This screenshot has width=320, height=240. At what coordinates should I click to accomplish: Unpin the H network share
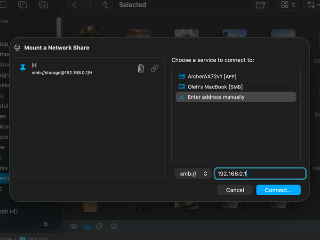(x=23, y=69)
